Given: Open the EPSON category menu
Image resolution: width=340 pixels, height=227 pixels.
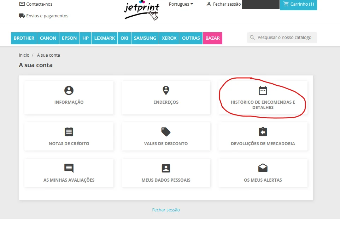Looking at the screenshot, I should [x=69, y=38].
